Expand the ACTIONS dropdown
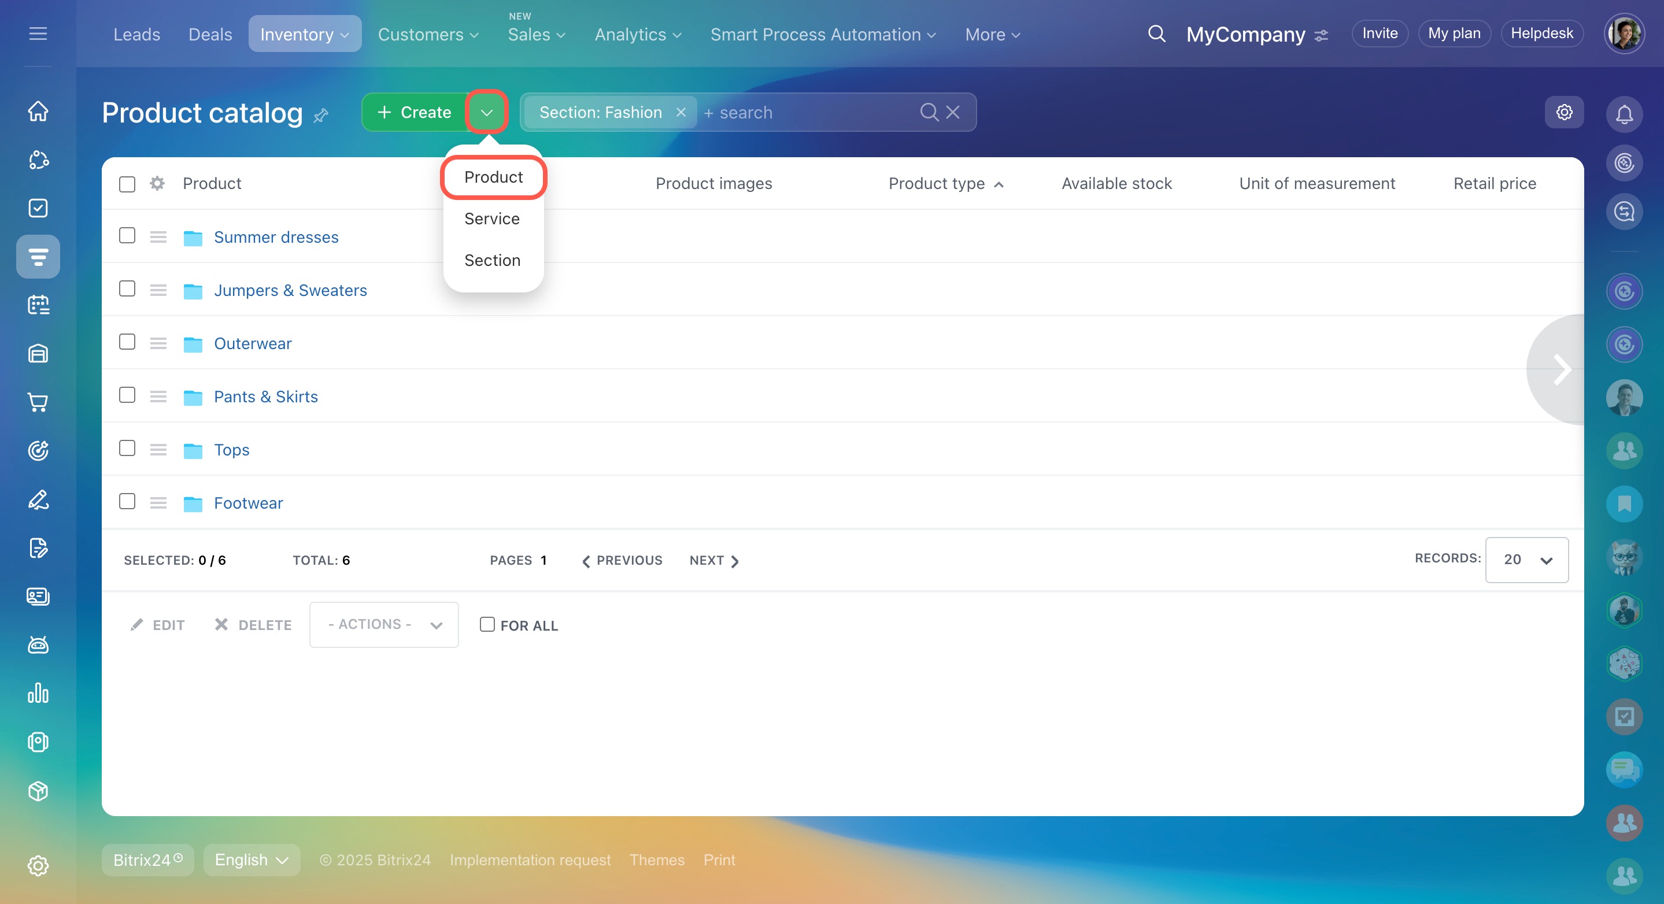The height and width of the screenshot is (904, 1664). (384, 624)
